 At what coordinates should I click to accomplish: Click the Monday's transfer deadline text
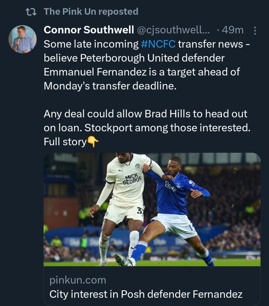(x=110, y=86)
